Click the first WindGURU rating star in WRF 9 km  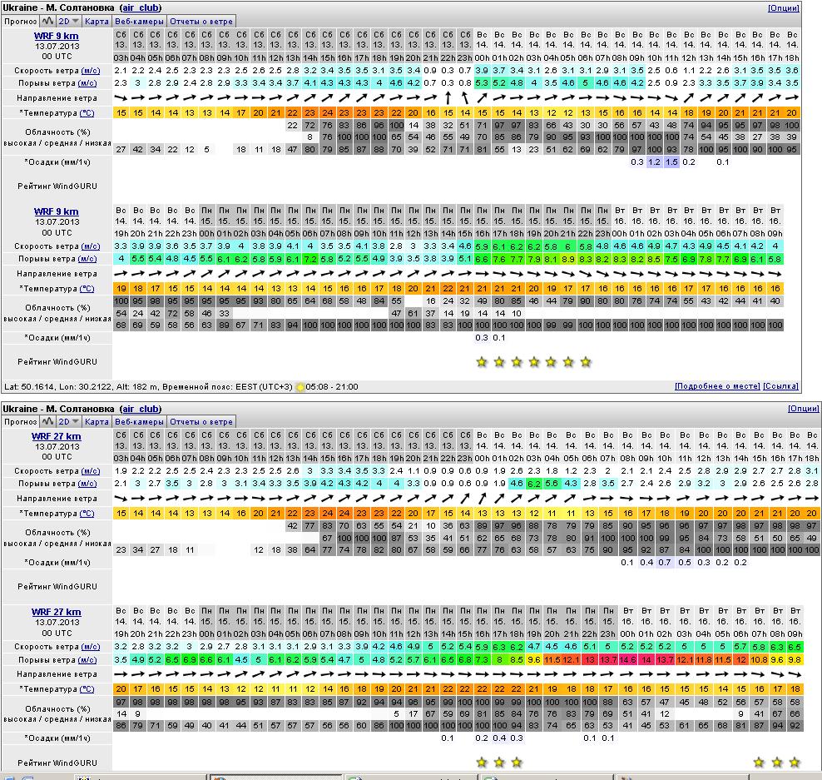[482, 362]
